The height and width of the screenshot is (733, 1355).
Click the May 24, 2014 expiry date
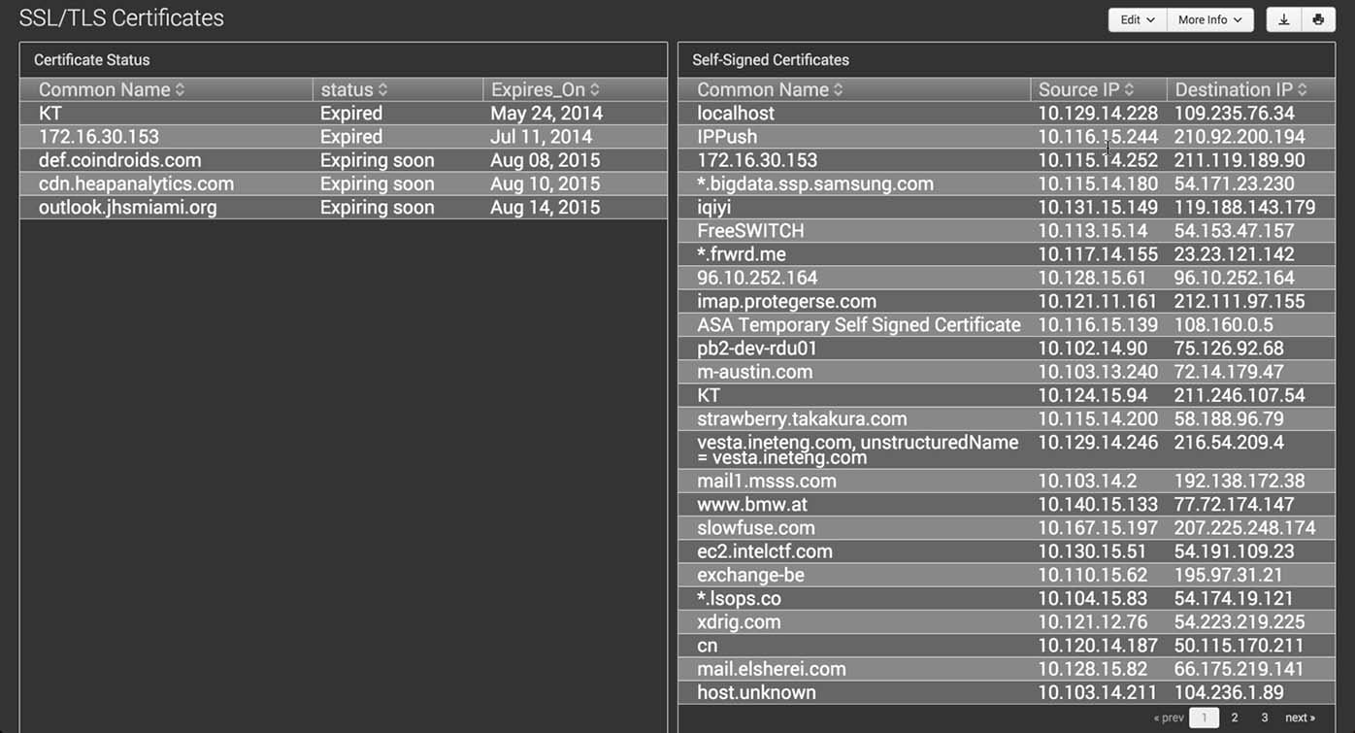click(546, 114)
